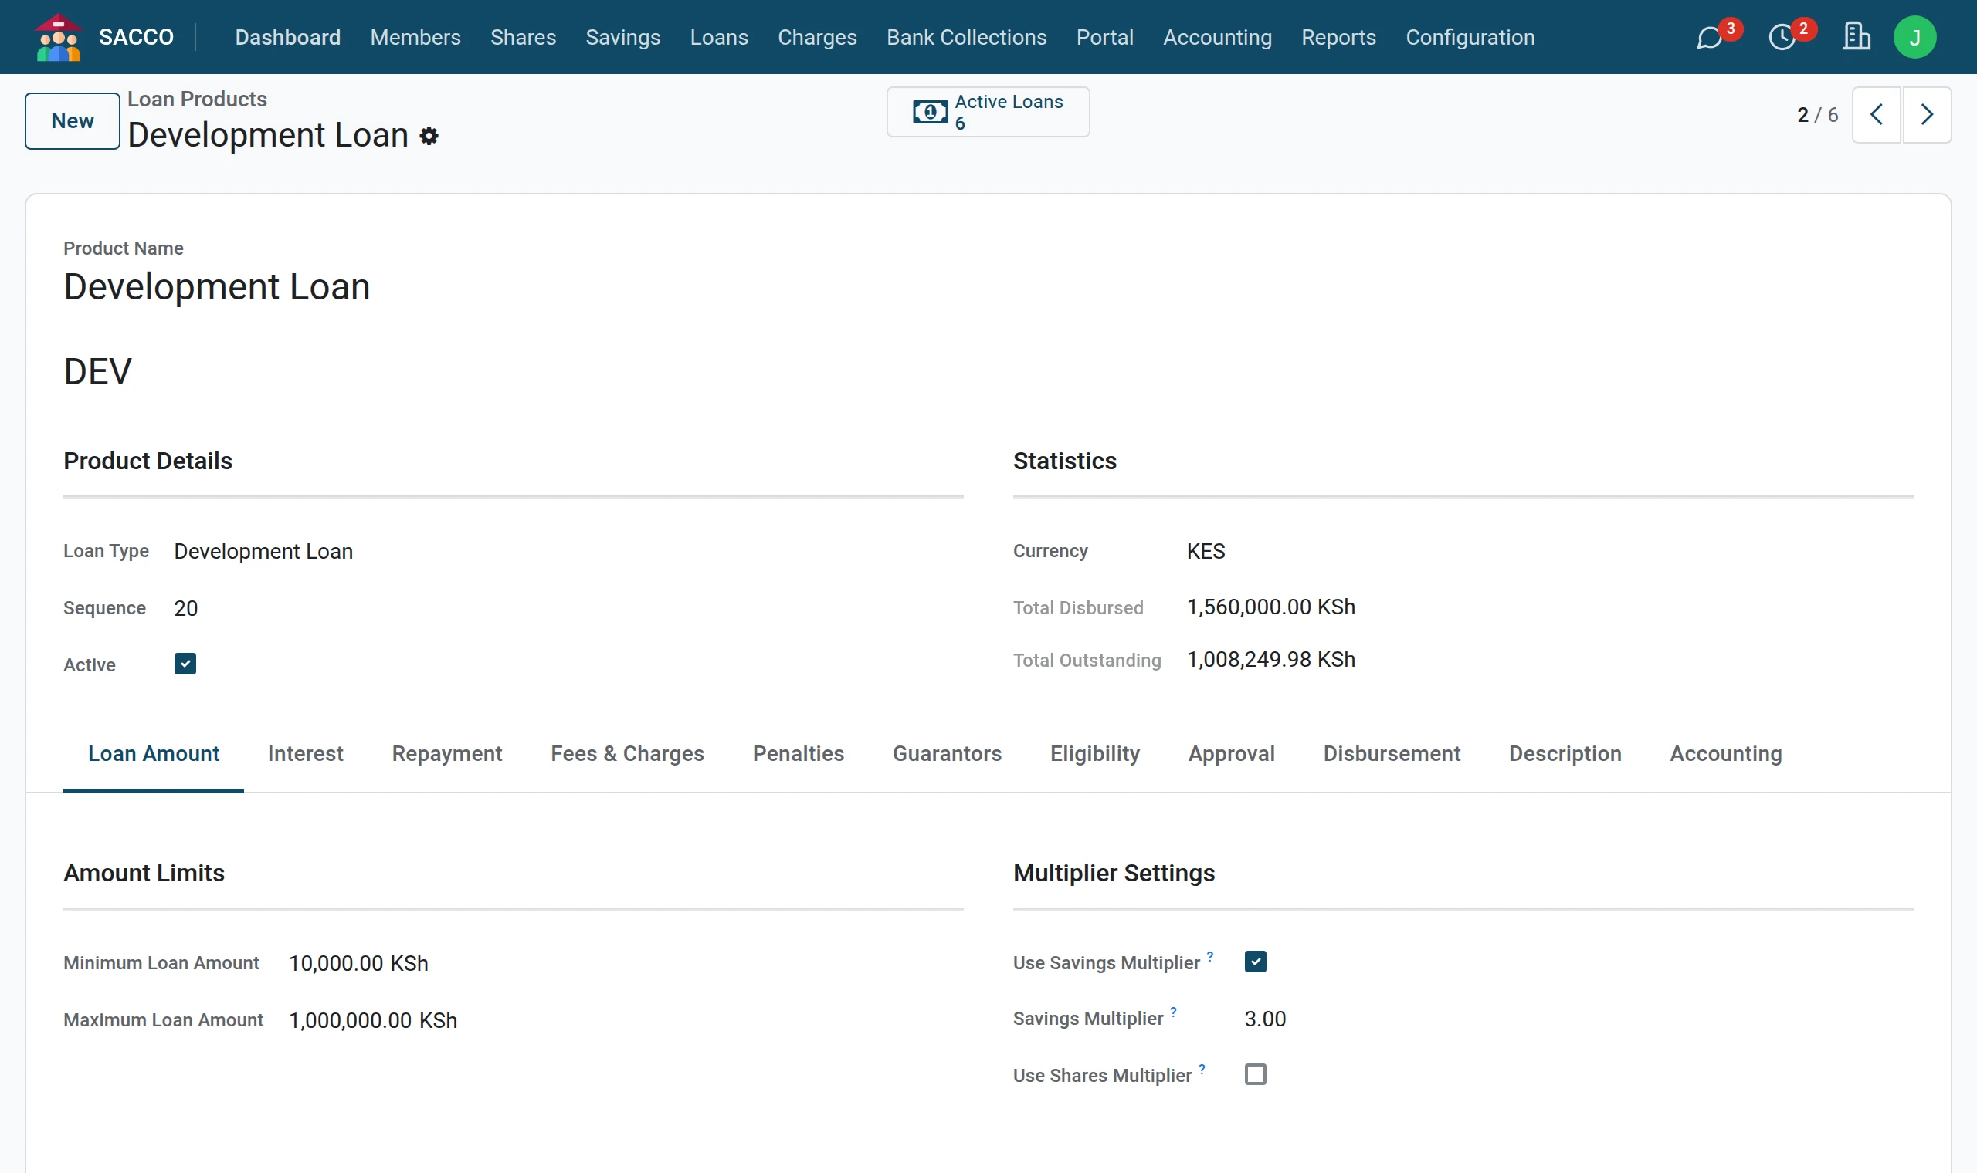Click the New button

[72, 121]
